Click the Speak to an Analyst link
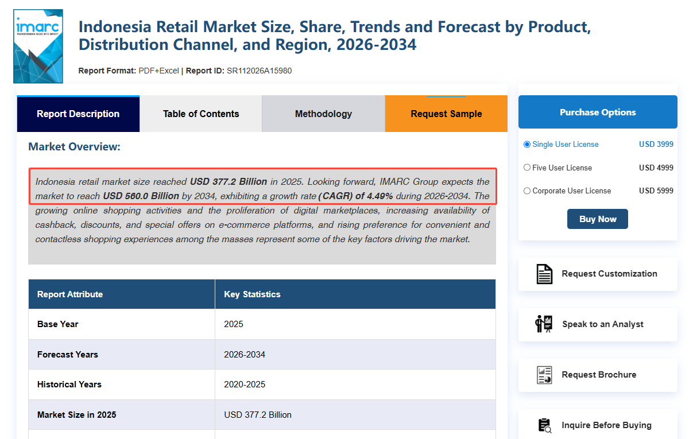Viewport: 693px width, 439px height. (602, 324)
